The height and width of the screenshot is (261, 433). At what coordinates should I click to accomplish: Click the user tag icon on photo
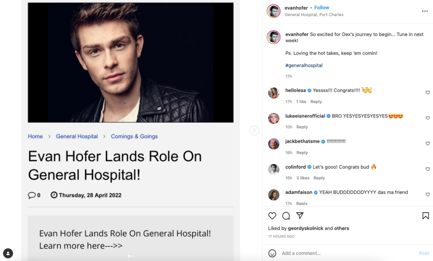tap(8, 253)
